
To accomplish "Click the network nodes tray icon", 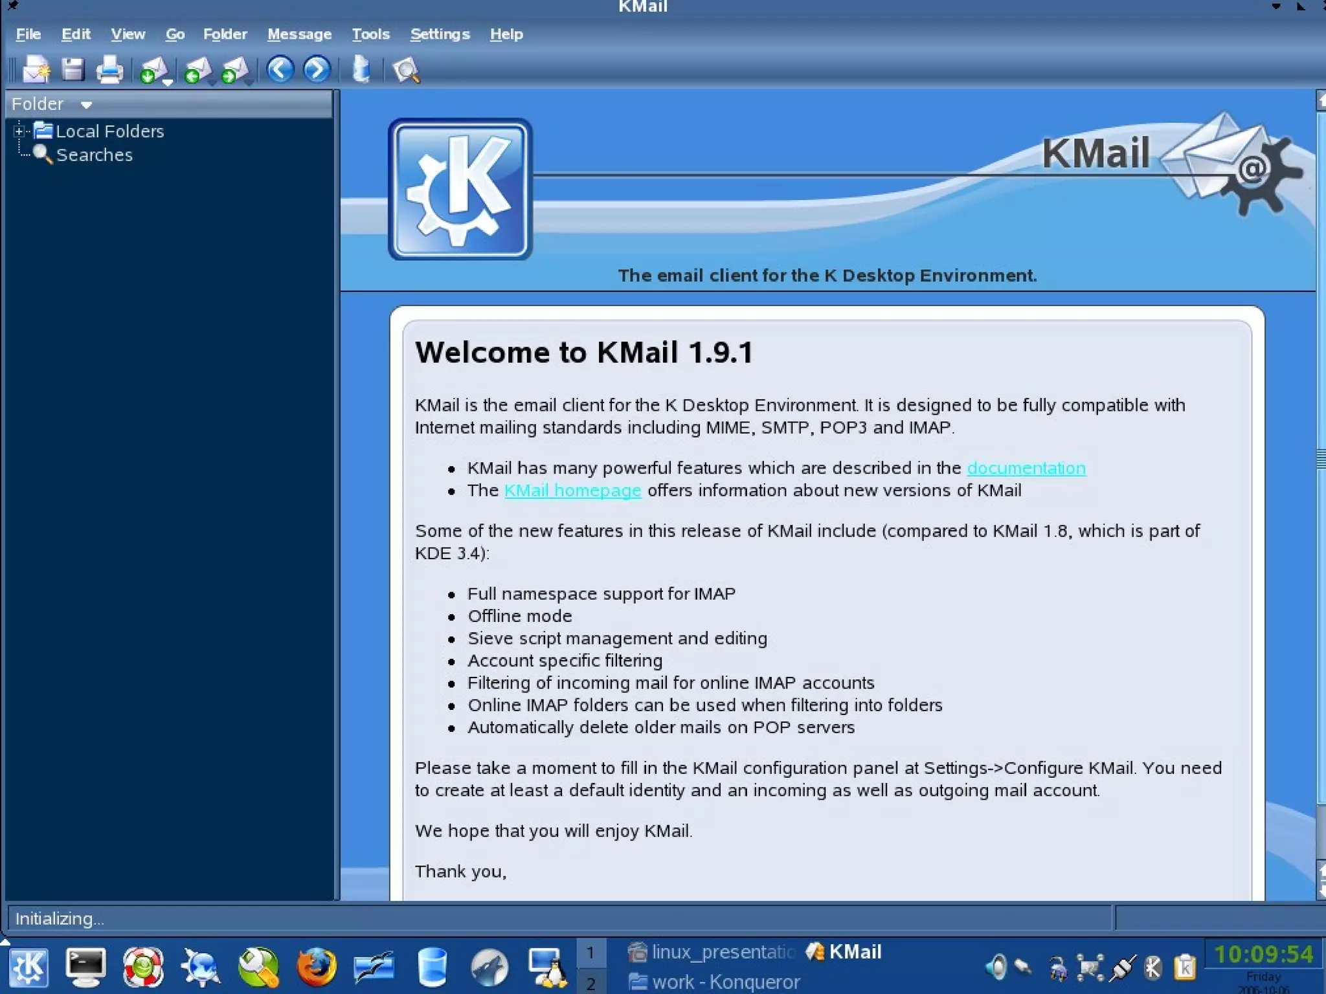I will tap(1090, 967).
